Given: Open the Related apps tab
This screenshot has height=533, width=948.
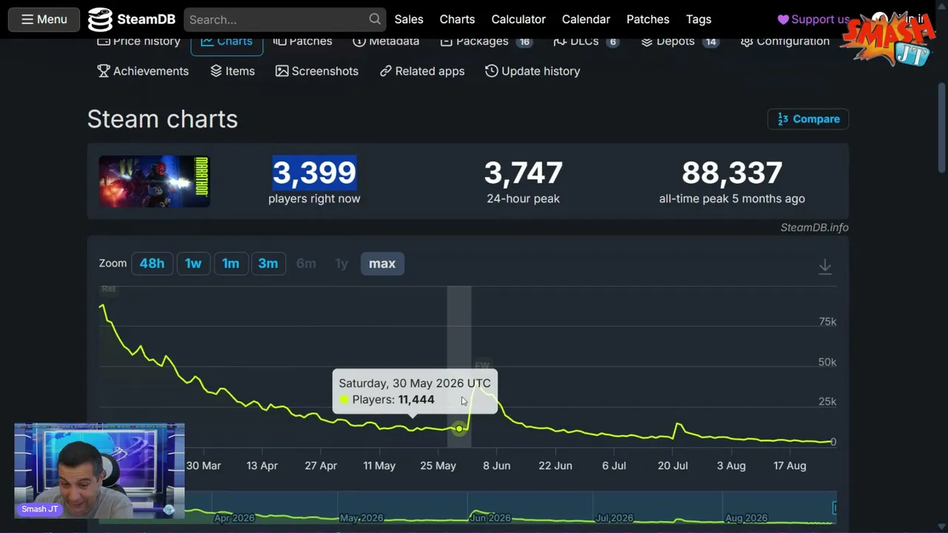Looking at the screenshot, I should (x=422, y=71).
